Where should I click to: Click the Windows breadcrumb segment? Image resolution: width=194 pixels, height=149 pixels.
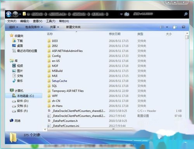(x=37, y=14)
